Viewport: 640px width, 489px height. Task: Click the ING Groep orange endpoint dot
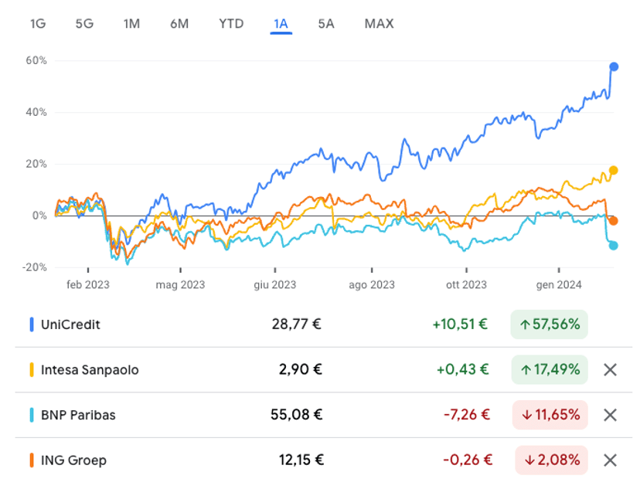(x=613, y=221)
